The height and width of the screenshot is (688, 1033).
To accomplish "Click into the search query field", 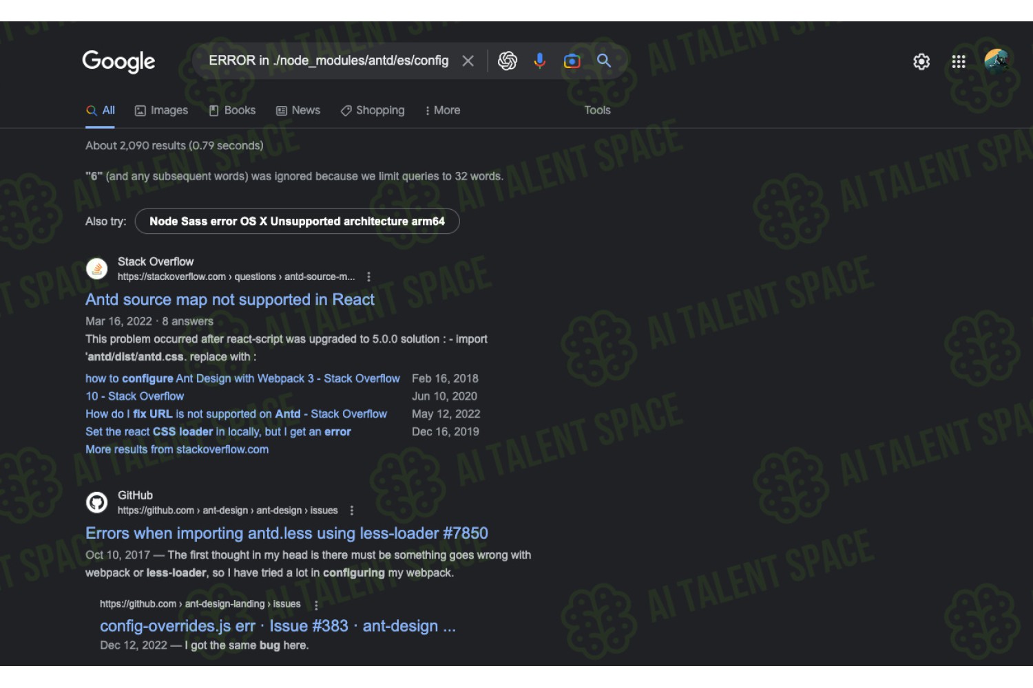I will coord(328,61).
